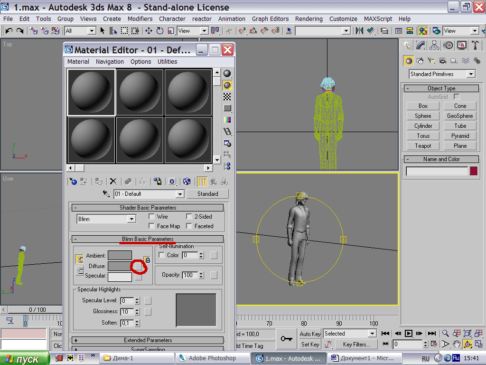Open the Blinn shader type dropdown
This screenshot has width=486, height=365.
[132, 219]
